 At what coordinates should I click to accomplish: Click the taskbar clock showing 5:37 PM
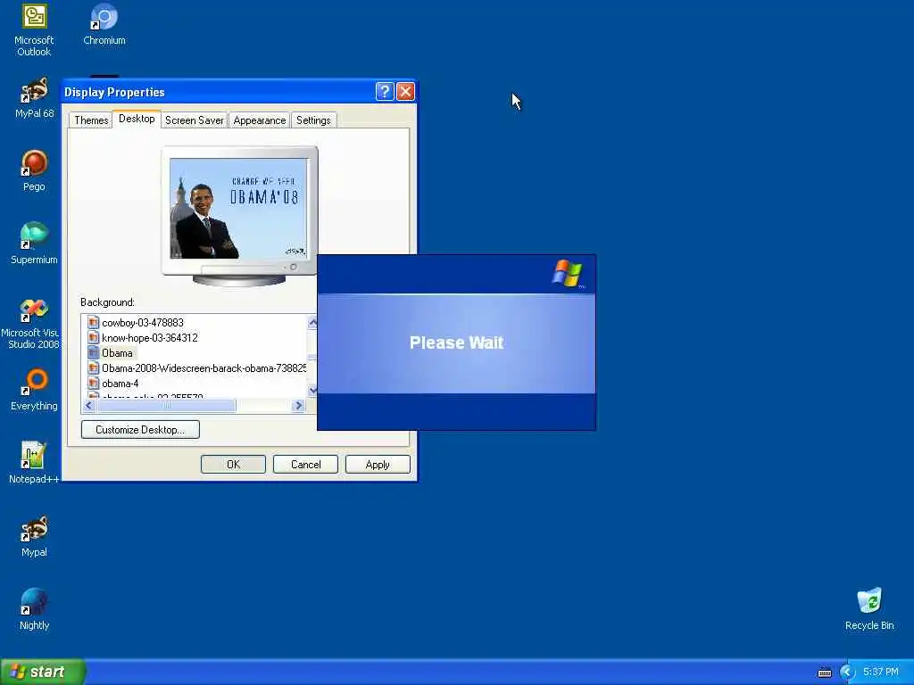pos(881,673)
